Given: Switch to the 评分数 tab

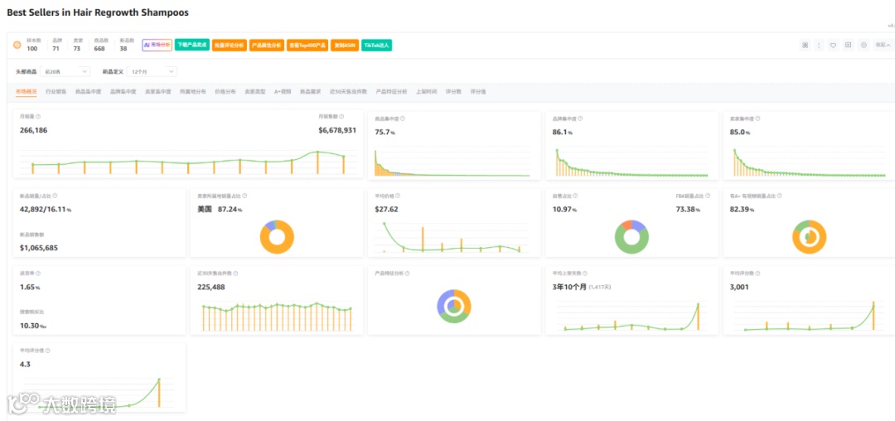Looking at the screenshot, I should [453, 91].
